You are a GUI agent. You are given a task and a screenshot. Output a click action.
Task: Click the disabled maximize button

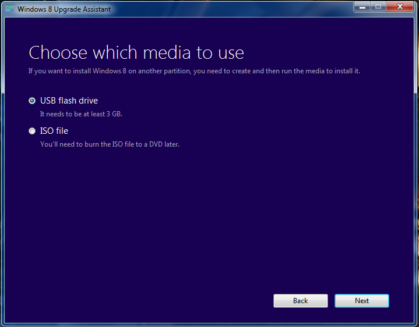coord(378,6)
